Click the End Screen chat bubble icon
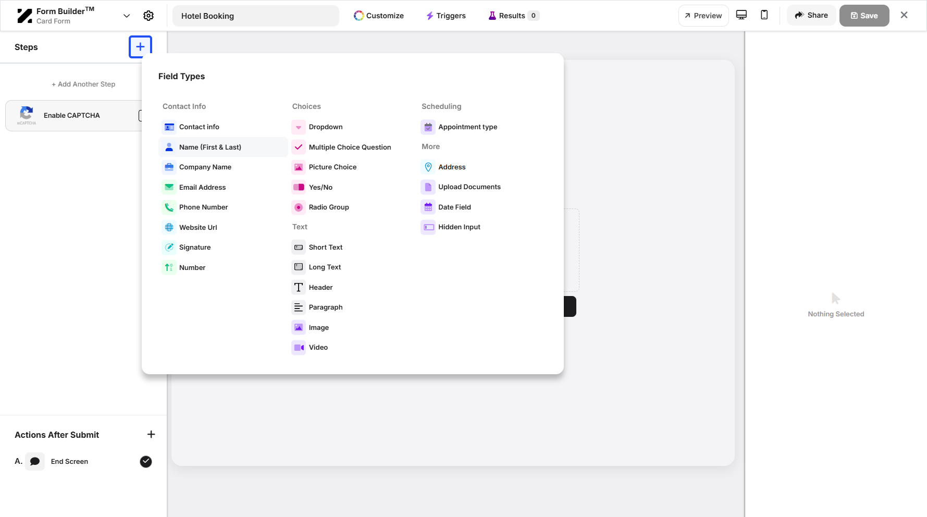The image size is (927, 517). 35,462
